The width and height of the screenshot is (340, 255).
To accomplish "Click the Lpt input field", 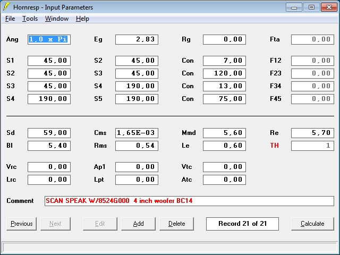I will (x=137, y=180).
